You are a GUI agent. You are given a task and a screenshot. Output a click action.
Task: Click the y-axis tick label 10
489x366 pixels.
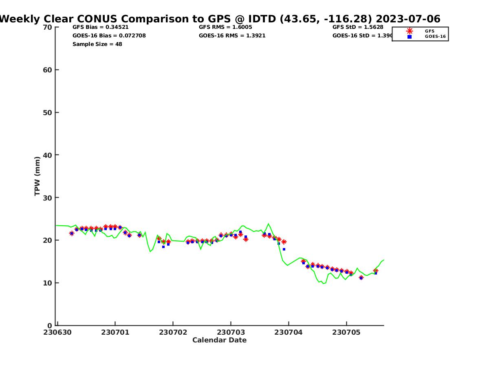(47, 283)
